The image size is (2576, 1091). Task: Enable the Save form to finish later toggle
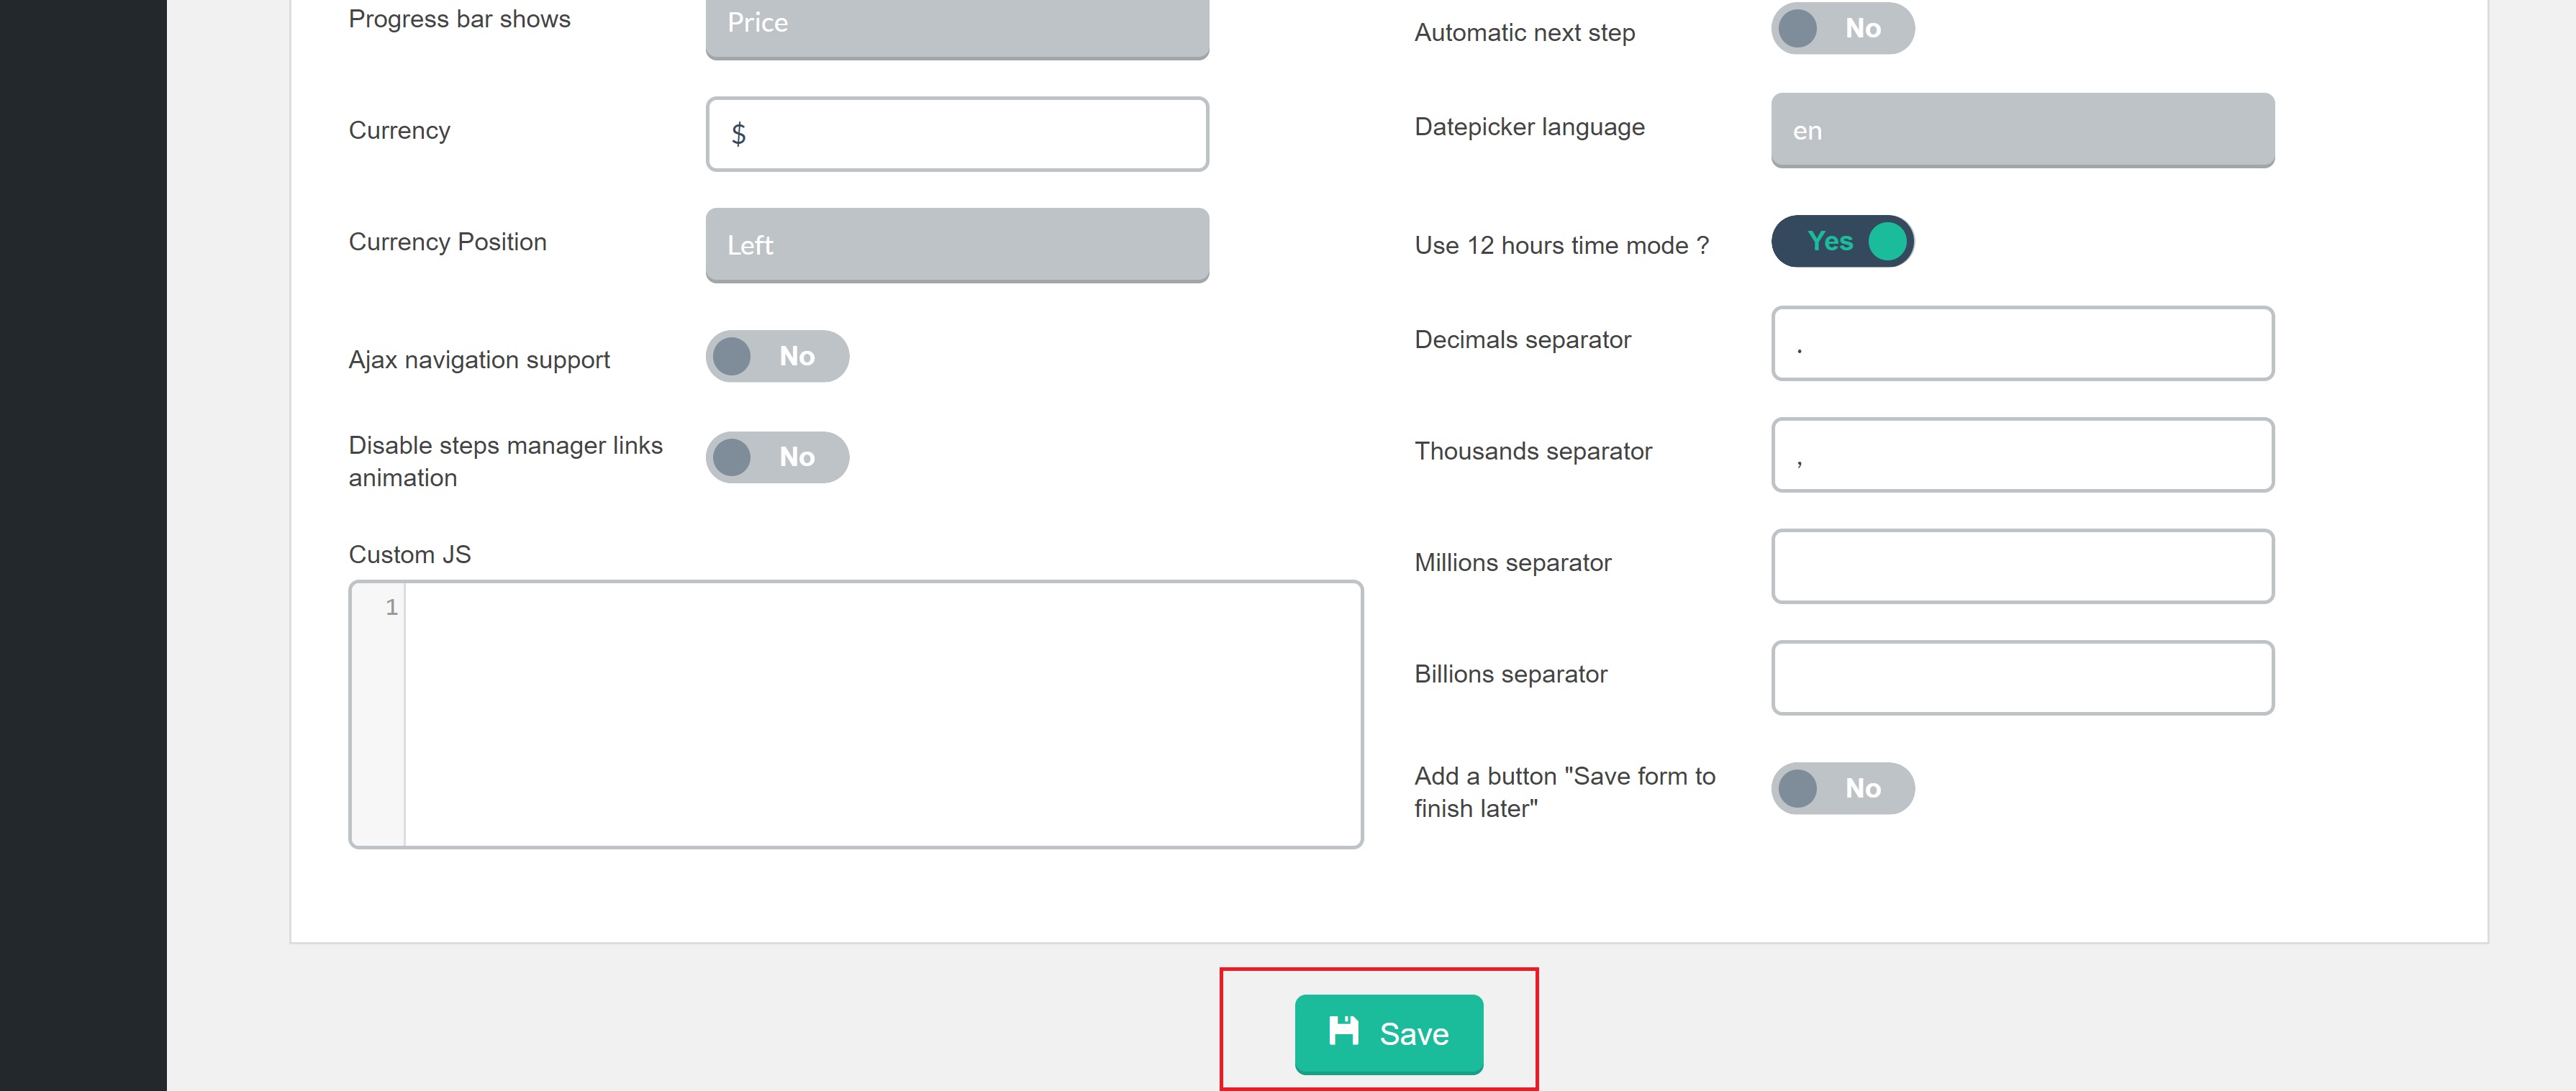[x=1843, y=788]
